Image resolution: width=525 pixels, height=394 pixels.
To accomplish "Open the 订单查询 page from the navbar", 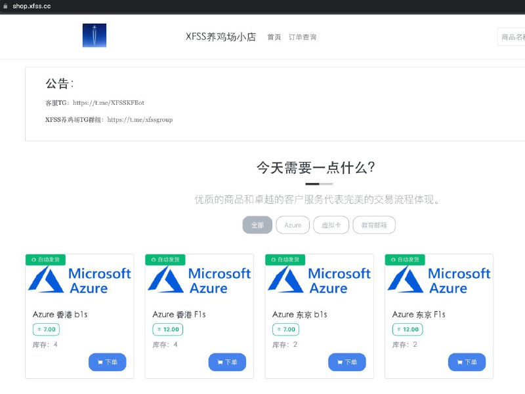I will [303, 37].
